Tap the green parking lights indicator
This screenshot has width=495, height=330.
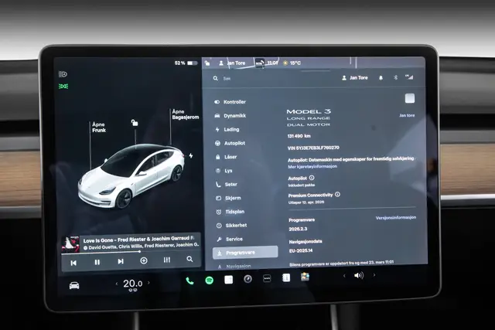click(63, 86)
